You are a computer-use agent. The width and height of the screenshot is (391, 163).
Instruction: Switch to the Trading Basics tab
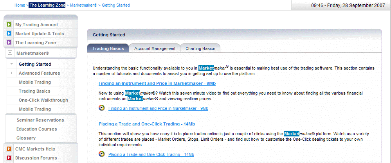(x=108, y=48)
